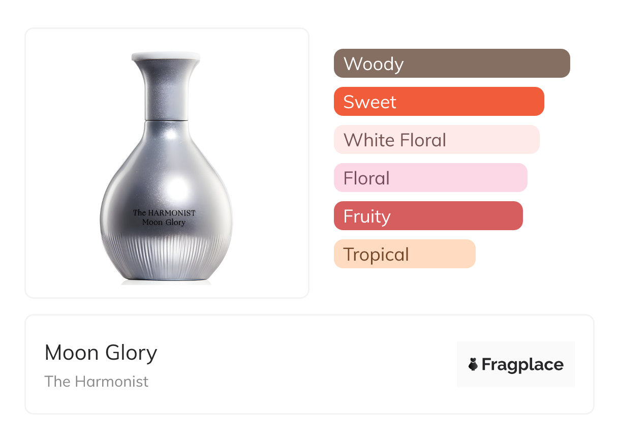The image size is (619, 439).
Task: Click "The HARMONIST" text printed on bottle
Action: click(164, 212)
